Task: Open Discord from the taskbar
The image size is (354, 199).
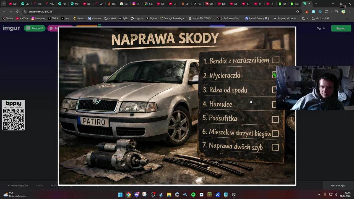Action: pyautogui.click(x=136, y=195)
